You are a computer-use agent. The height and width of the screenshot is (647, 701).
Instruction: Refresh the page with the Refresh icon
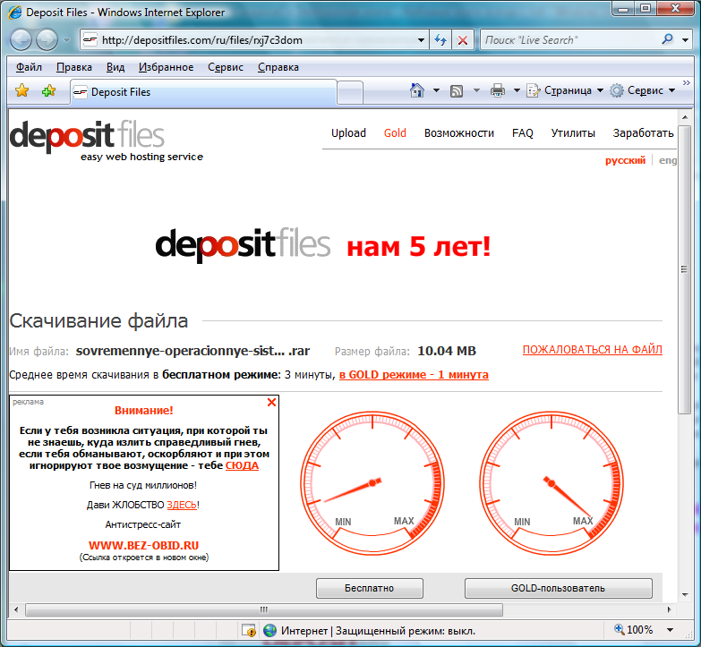pos(440,40)
